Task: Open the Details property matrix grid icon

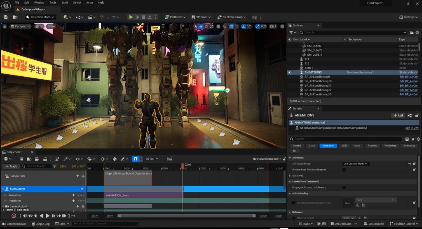Action: [x=407, y=139]
